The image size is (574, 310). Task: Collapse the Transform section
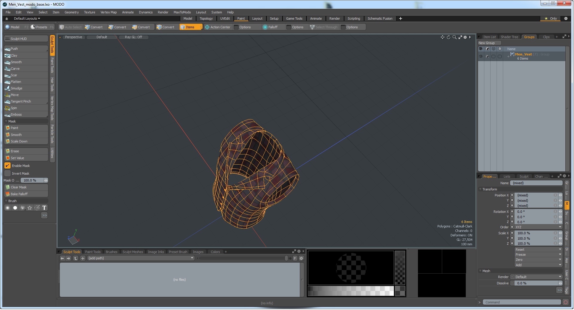[x=480, y=189]
